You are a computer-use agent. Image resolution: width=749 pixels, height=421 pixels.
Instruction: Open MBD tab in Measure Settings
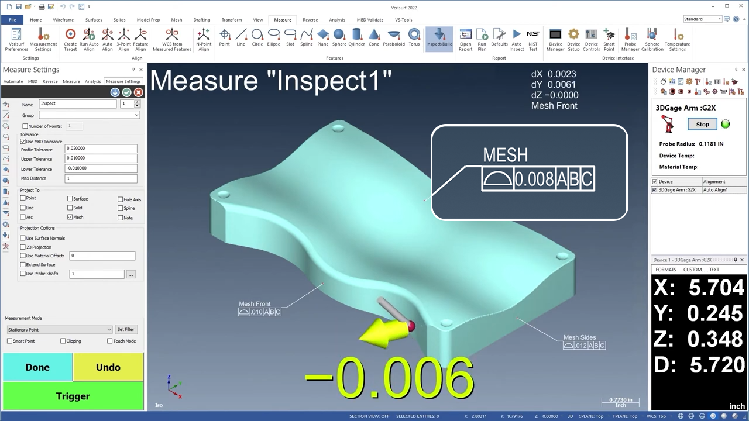point(33,82)
